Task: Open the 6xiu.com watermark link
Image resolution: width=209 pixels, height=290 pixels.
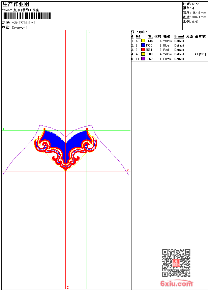Action: pos(176,284)
